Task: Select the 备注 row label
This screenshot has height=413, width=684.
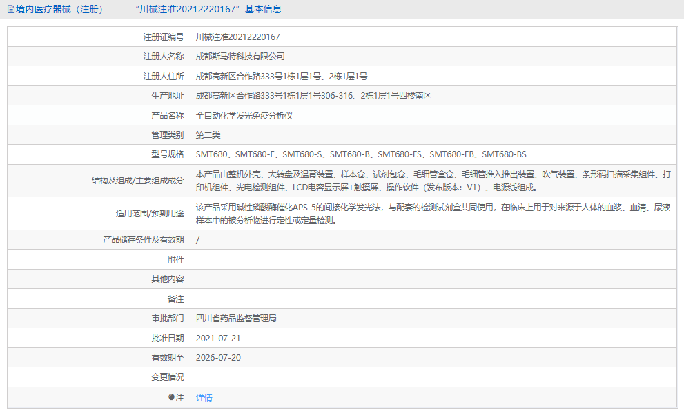Action: (175, 299)
